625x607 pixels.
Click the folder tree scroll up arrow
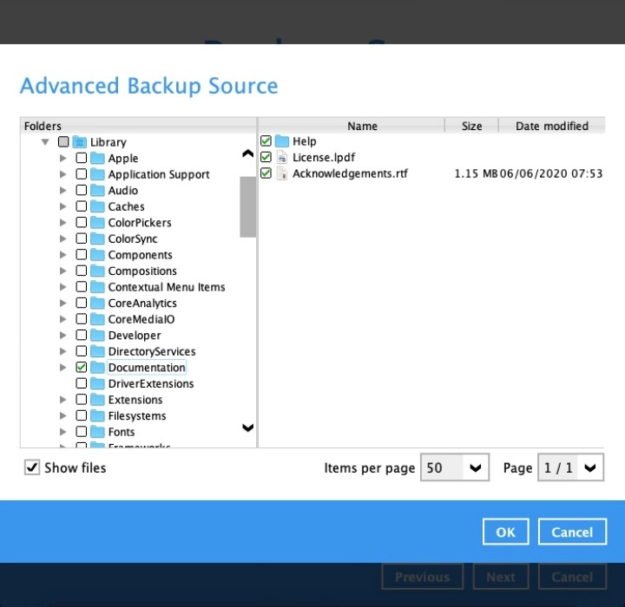click(x=248, y=153)
